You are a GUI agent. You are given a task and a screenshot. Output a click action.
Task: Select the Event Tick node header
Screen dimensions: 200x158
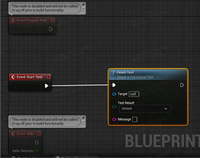[x=25, y=134]
